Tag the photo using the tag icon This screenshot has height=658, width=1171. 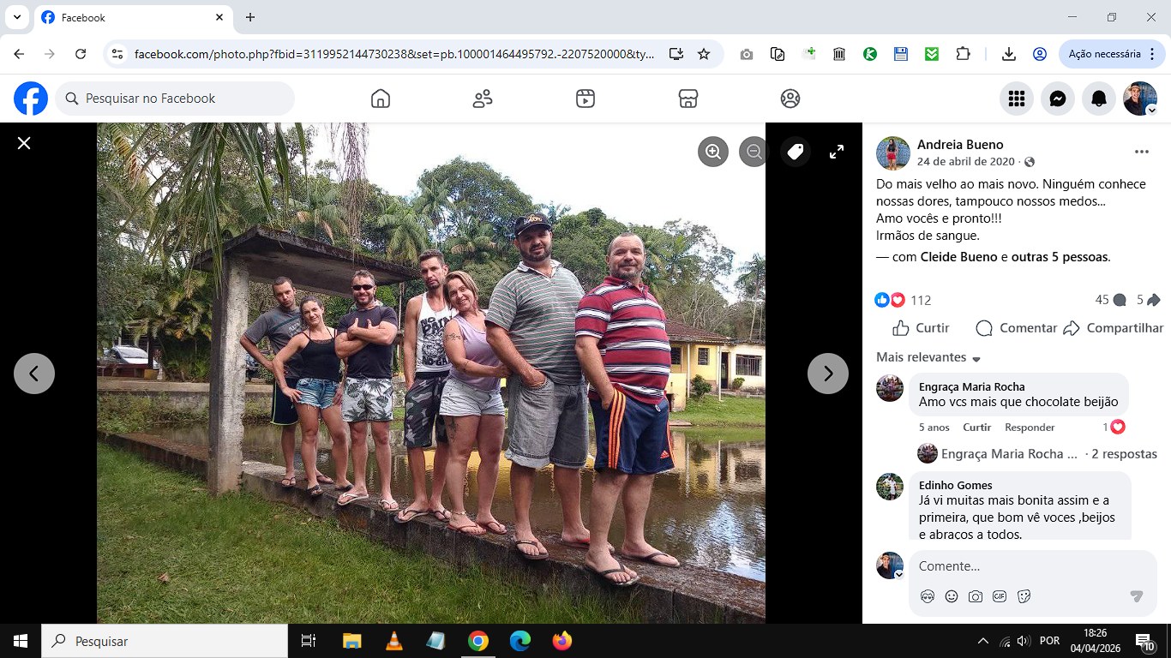[796, 152]
